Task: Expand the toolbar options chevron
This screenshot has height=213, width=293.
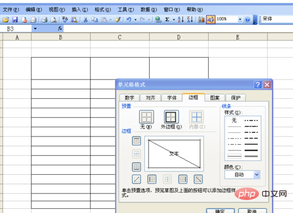Action: pos(255,19)
